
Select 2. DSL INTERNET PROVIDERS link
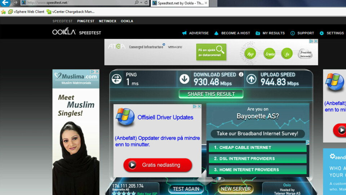click(x=257, y=159)
